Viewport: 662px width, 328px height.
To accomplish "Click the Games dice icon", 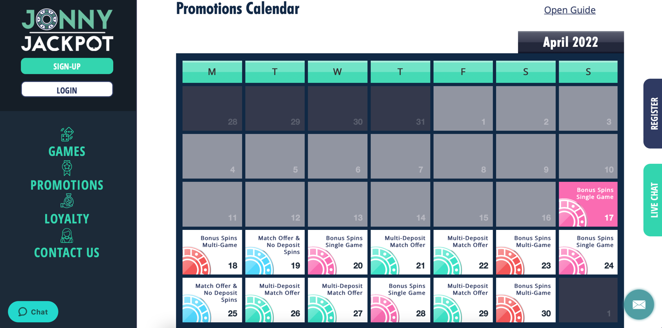I will pyautogui.click(x=67, y=134).
